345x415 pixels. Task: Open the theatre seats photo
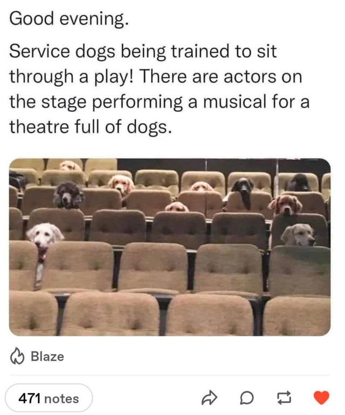(170, 247)
